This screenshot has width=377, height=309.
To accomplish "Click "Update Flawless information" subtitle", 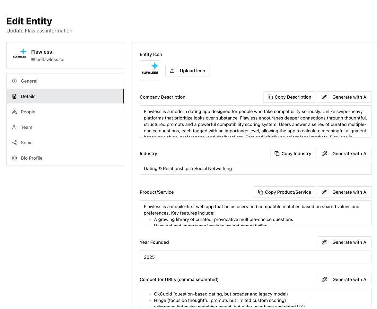I will click(x=39, y=31).
